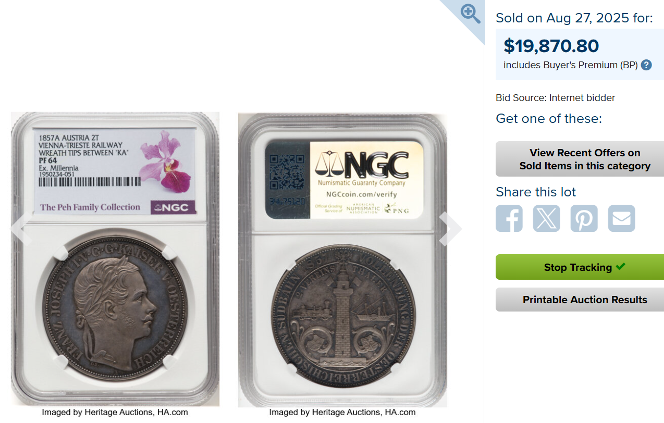Image resolution: width=664 pixels, height=423 pixels.
Task: Share this lot by email
Action: click(622, 218)
